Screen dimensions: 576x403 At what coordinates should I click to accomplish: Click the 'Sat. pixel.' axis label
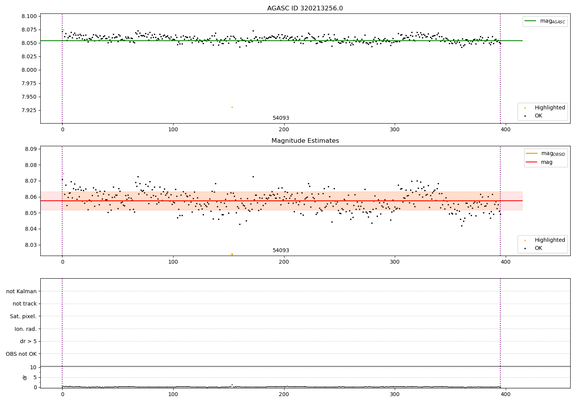coord(23,317)
